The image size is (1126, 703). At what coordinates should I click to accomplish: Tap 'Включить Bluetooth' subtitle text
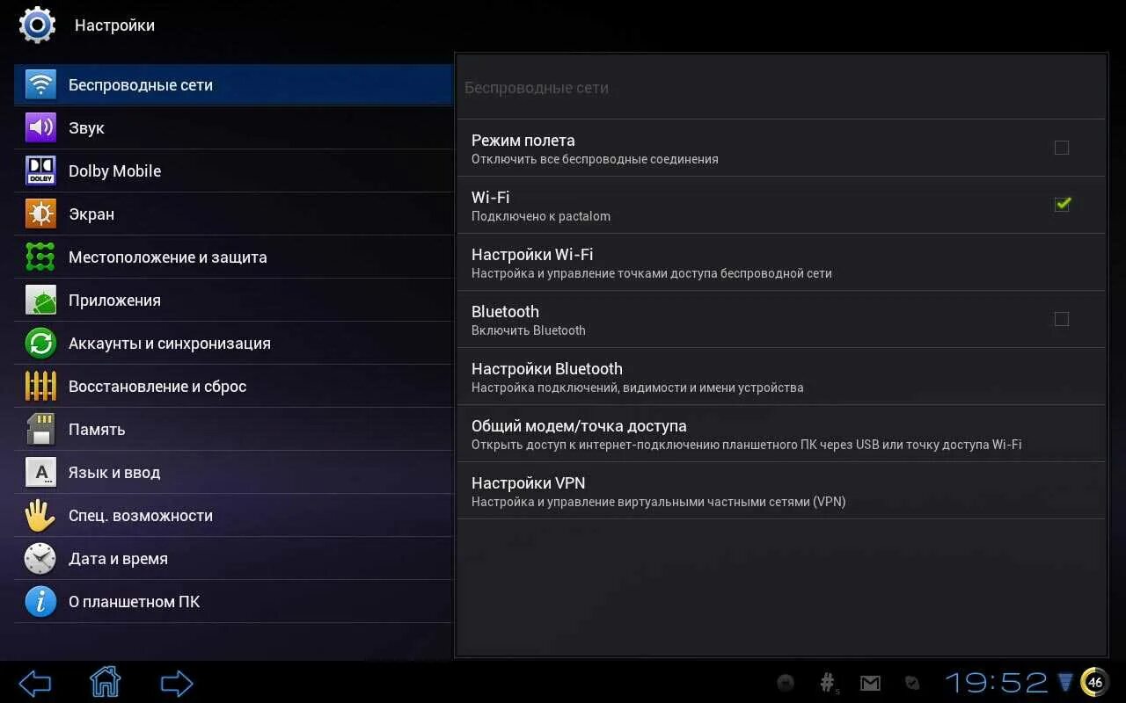pos(529,330)
